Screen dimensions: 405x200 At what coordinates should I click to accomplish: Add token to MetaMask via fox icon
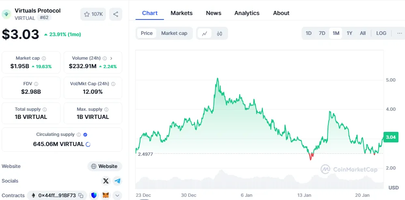tap(106, 196)
